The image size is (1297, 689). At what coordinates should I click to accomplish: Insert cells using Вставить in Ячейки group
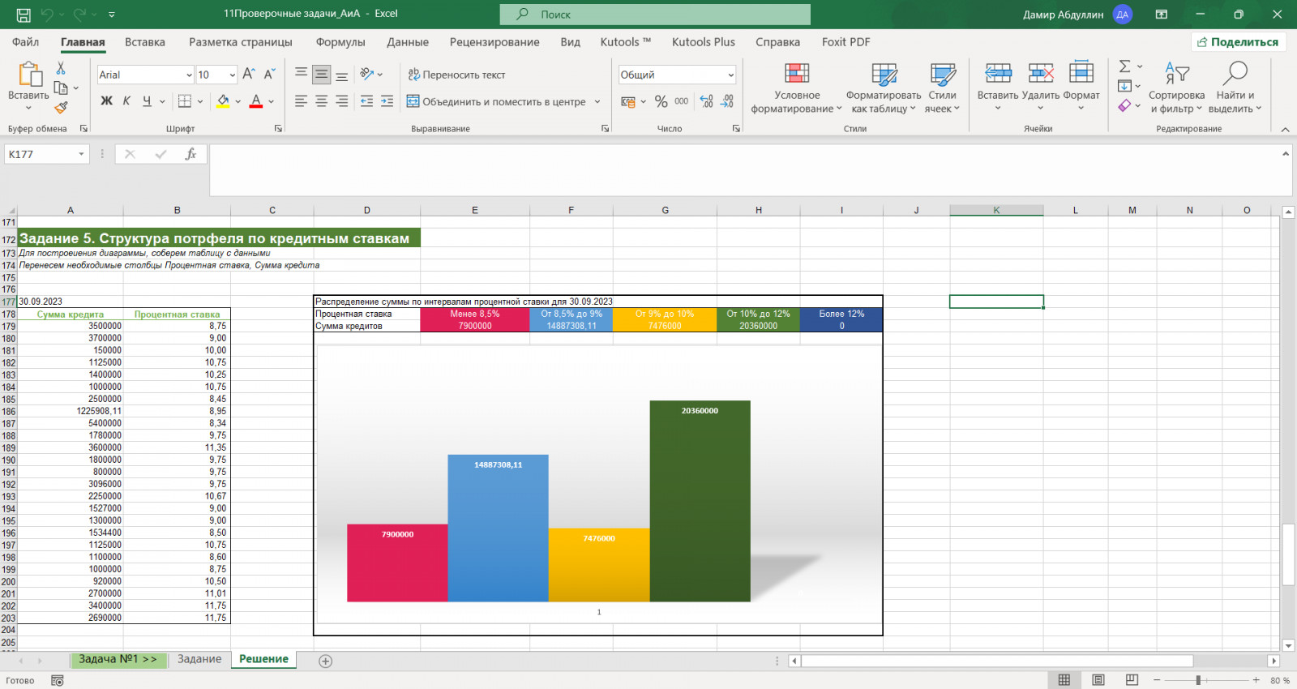pos(998,86)
